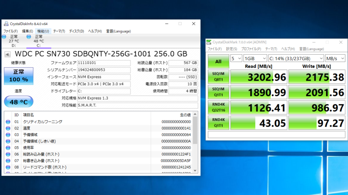
Task: Click total host writes value 184 GB
Action: pyautogui.click(x=183, y=70)
